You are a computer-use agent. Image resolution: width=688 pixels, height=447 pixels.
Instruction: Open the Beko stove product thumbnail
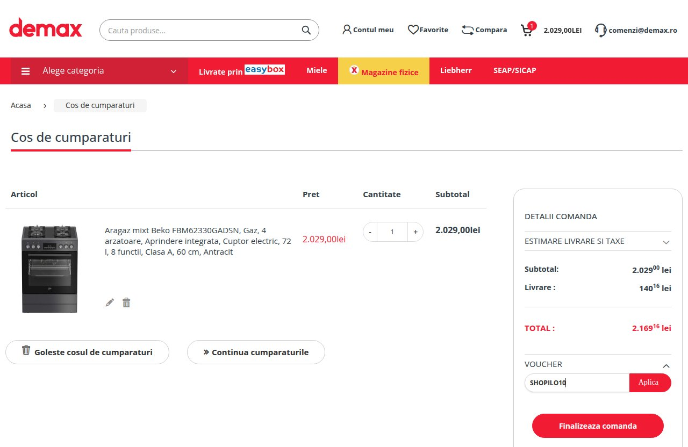pyautogui.click(x=50, y=269)
